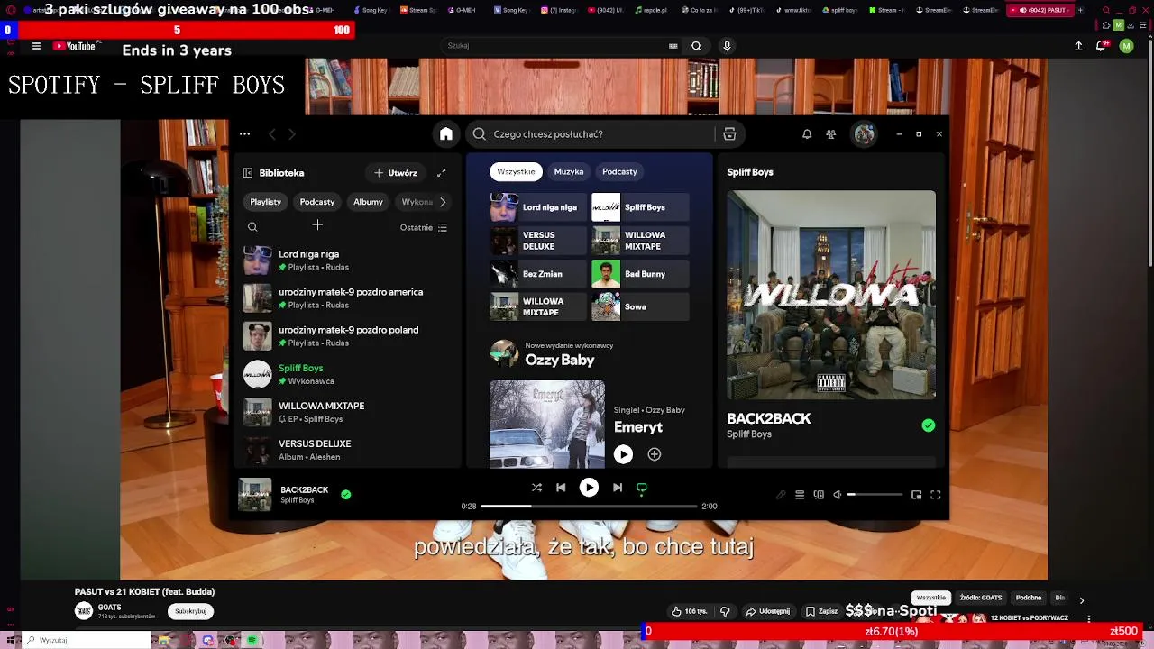Open the Bad Bunny shortcut tile
1154x649 pixels.
click(x=640, y=274)
